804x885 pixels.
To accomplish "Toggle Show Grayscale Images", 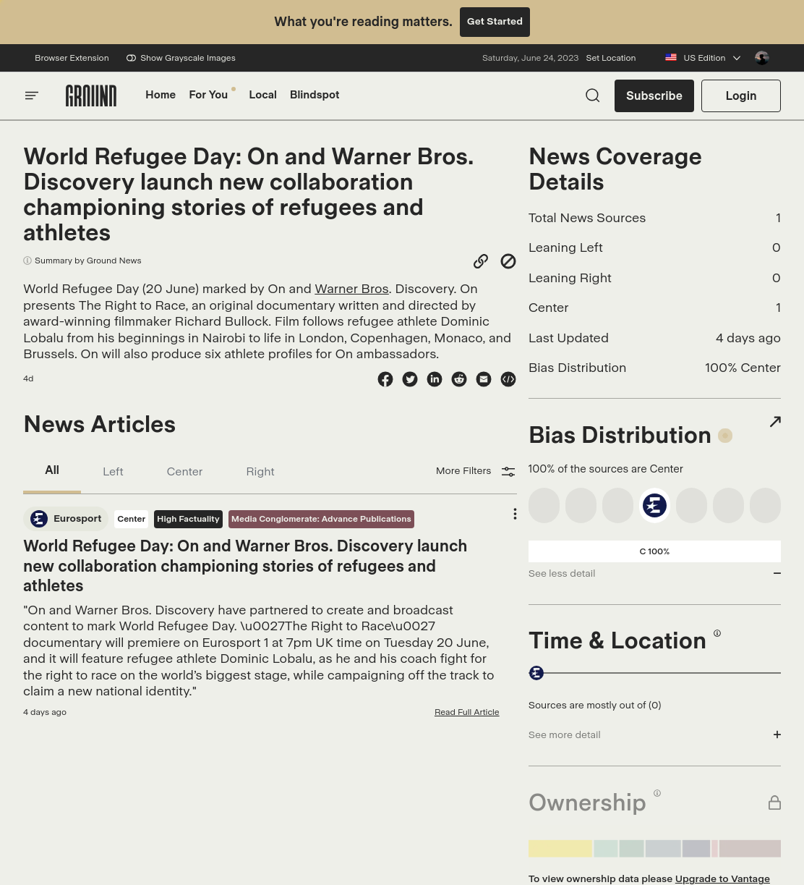I will [181, 58].
